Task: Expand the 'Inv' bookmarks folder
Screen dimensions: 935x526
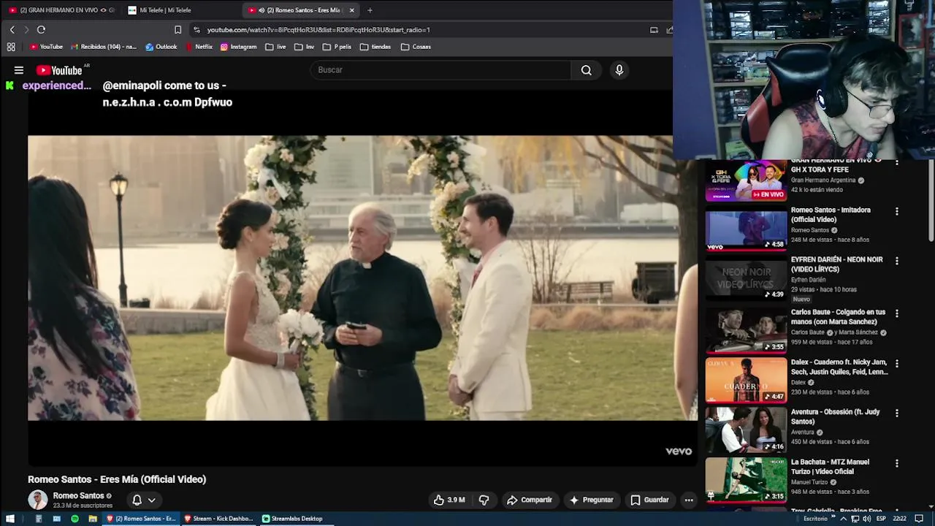Action: pyautogui.click(x=304, y=47)
